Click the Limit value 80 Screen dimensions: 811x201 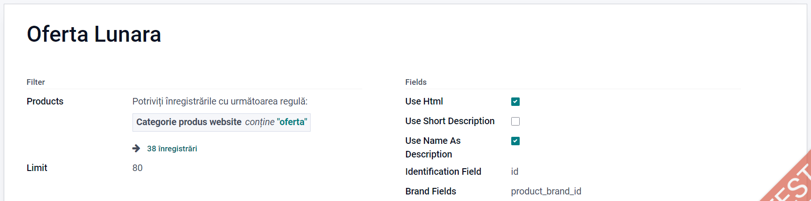click(x=137, y=168)
